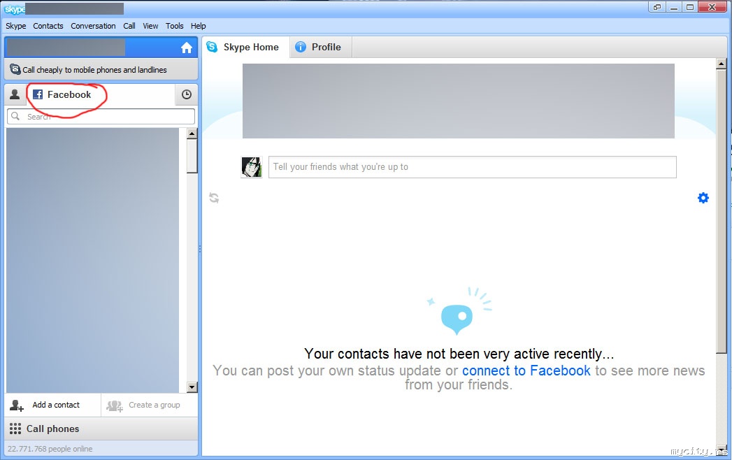Screen dimensions: 732x460
Task: Click Add a contact button
Action: click(52, 405)
